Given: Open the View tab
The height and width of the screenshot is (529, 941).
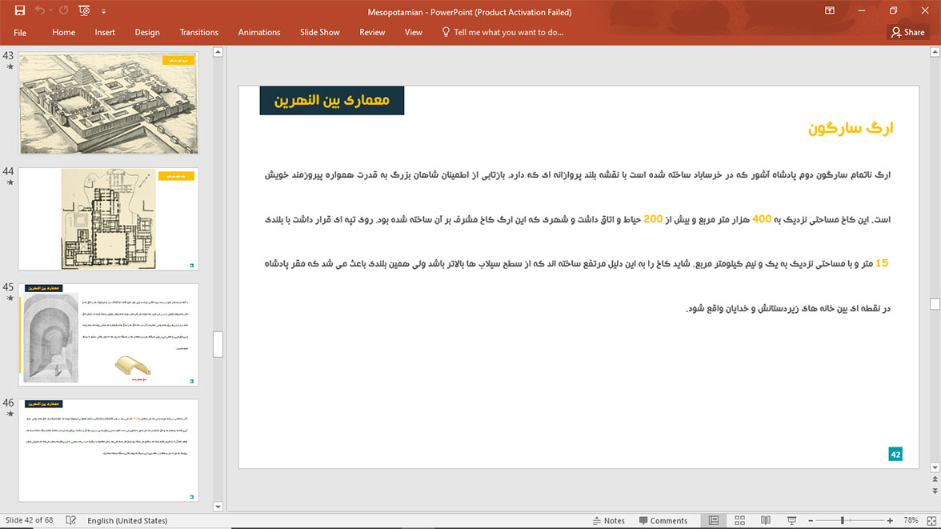Looking at the screenshot, I should pyautogui.click(x=413, y=33).
